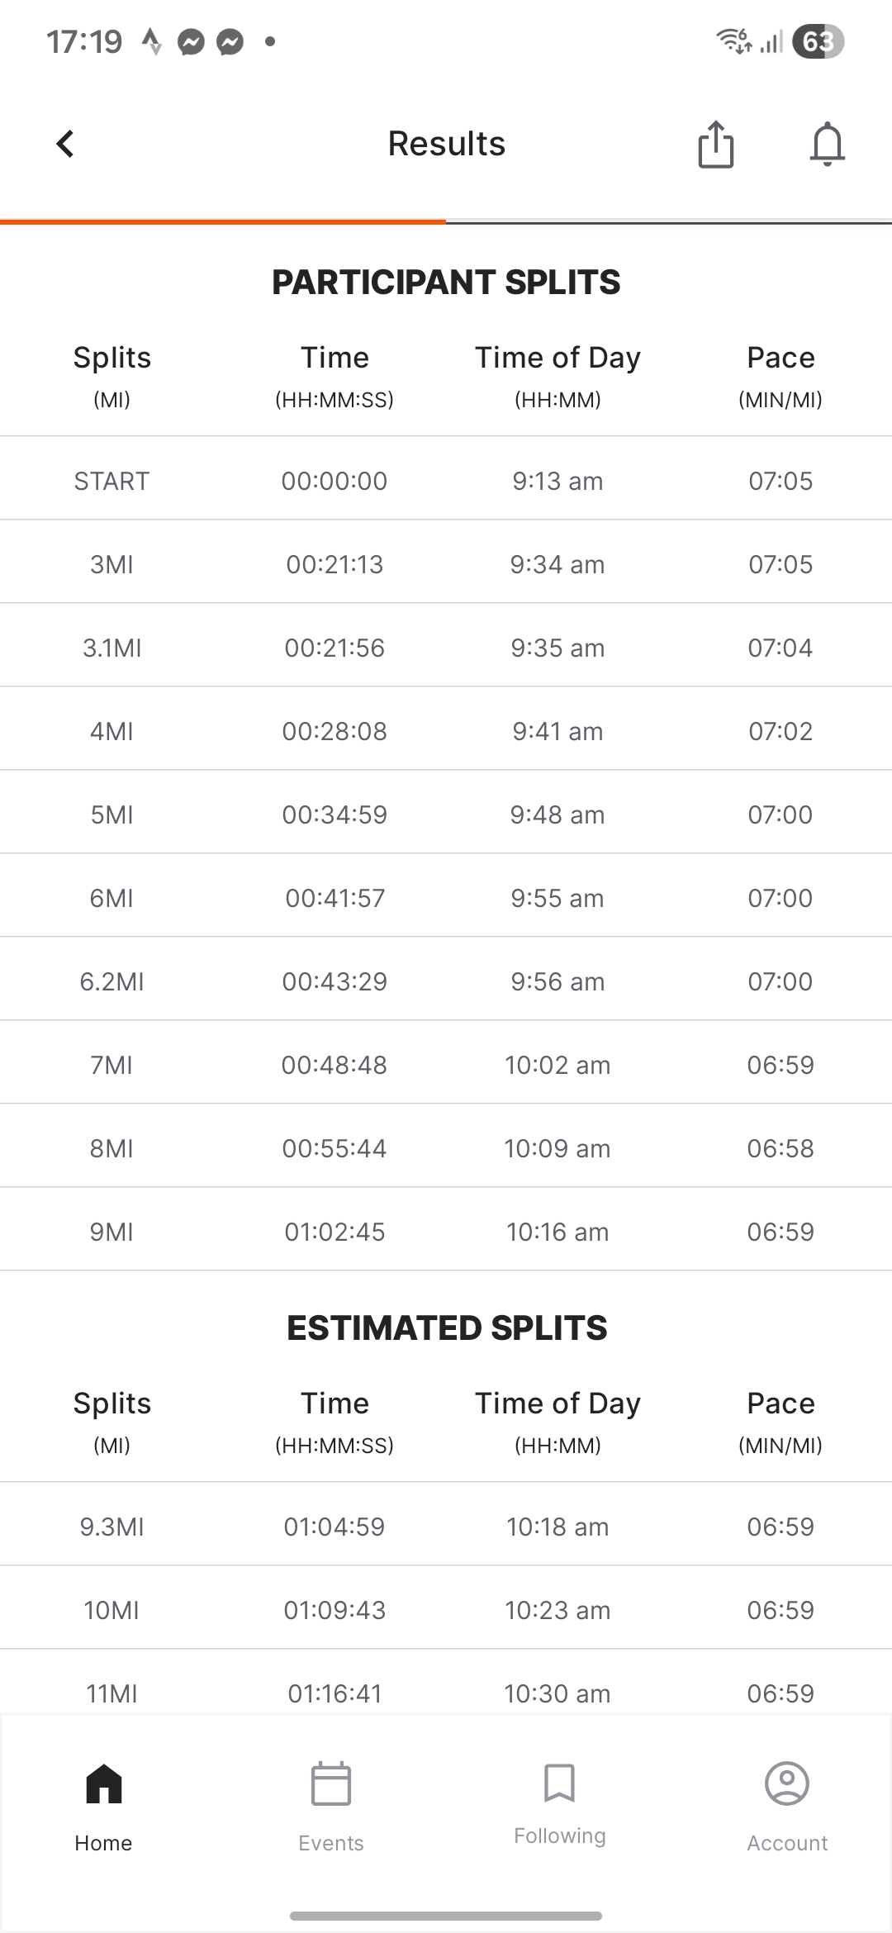Tap the share icon
The width and height of the screenshot is (892, 1933).
pyautogui.click(x=715, y=145)
